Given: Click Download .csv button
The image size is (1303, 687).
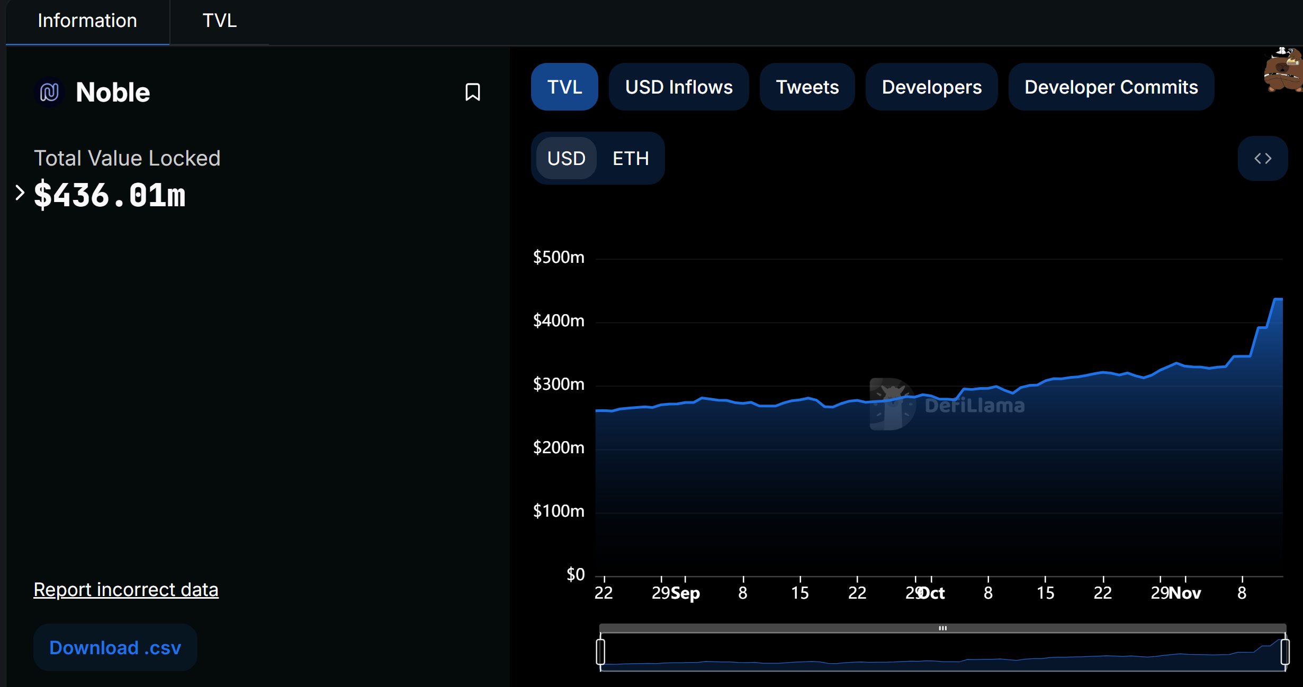Looking at the screenshot, I should click(x=115, y=647).
